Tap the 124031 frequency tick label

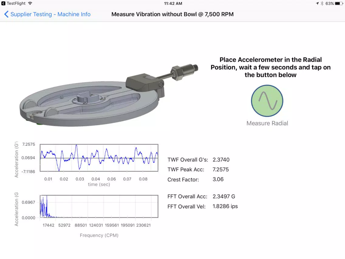point(96,225)
